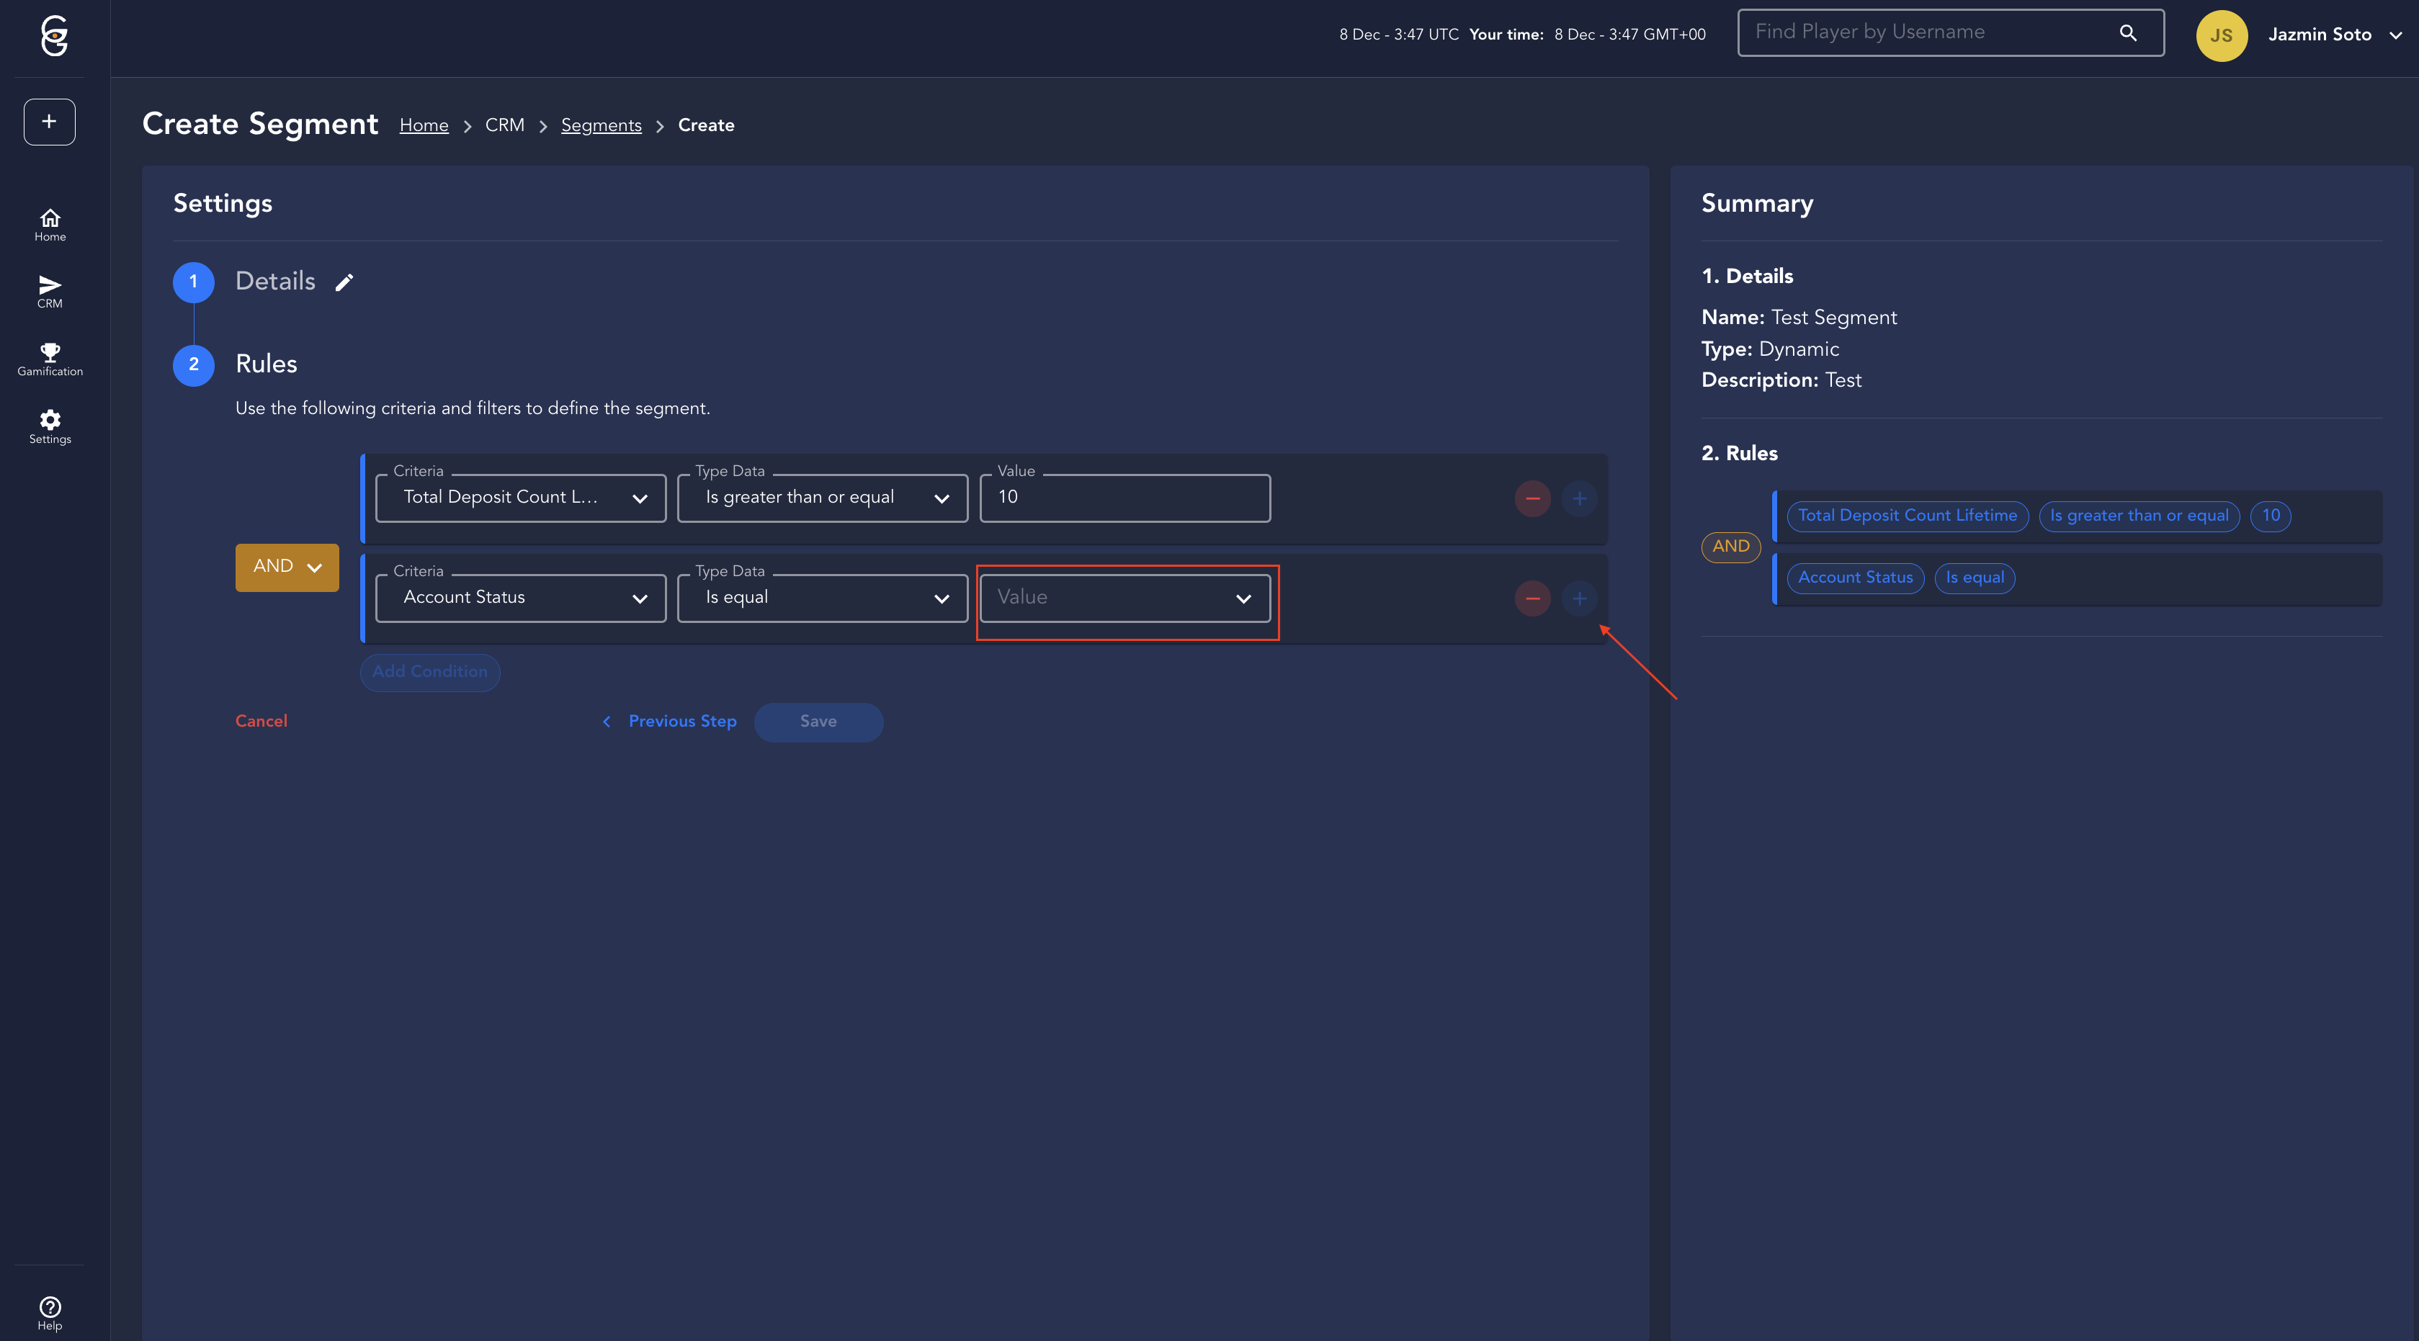Remove the Total Deposit Count condition row
Viewport: 2419px width, 1341px height.
coord(1532,498)
